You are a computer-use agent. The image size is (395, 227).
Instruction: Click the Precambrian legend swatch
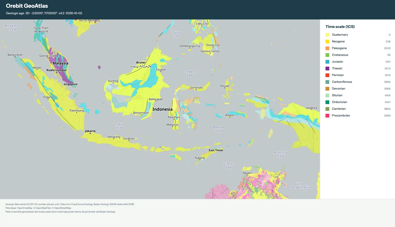coord(327,116)
